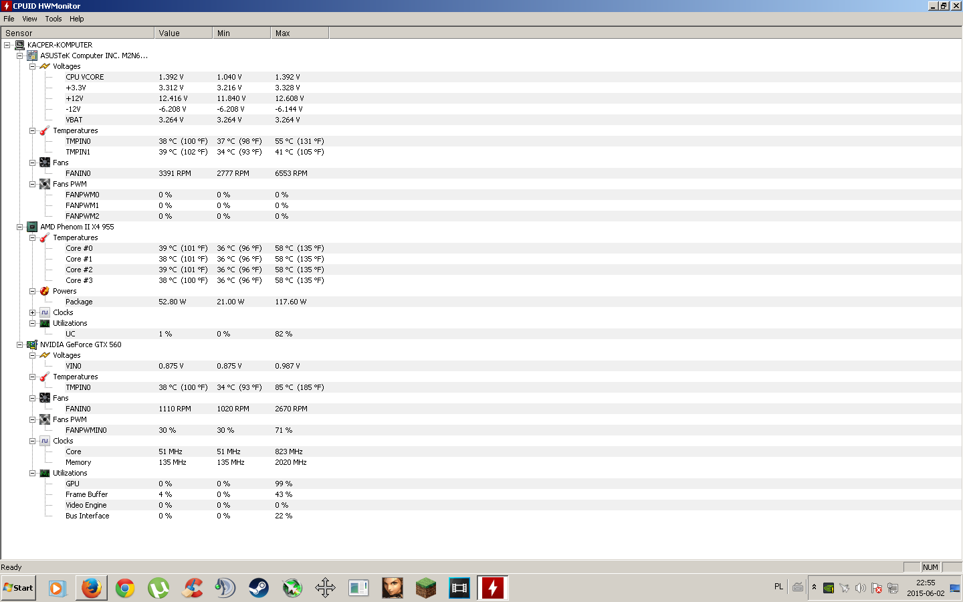Viewport: 963px width, 602px height.
Task: Open the volume control in system tray
Action: point(861,588)
